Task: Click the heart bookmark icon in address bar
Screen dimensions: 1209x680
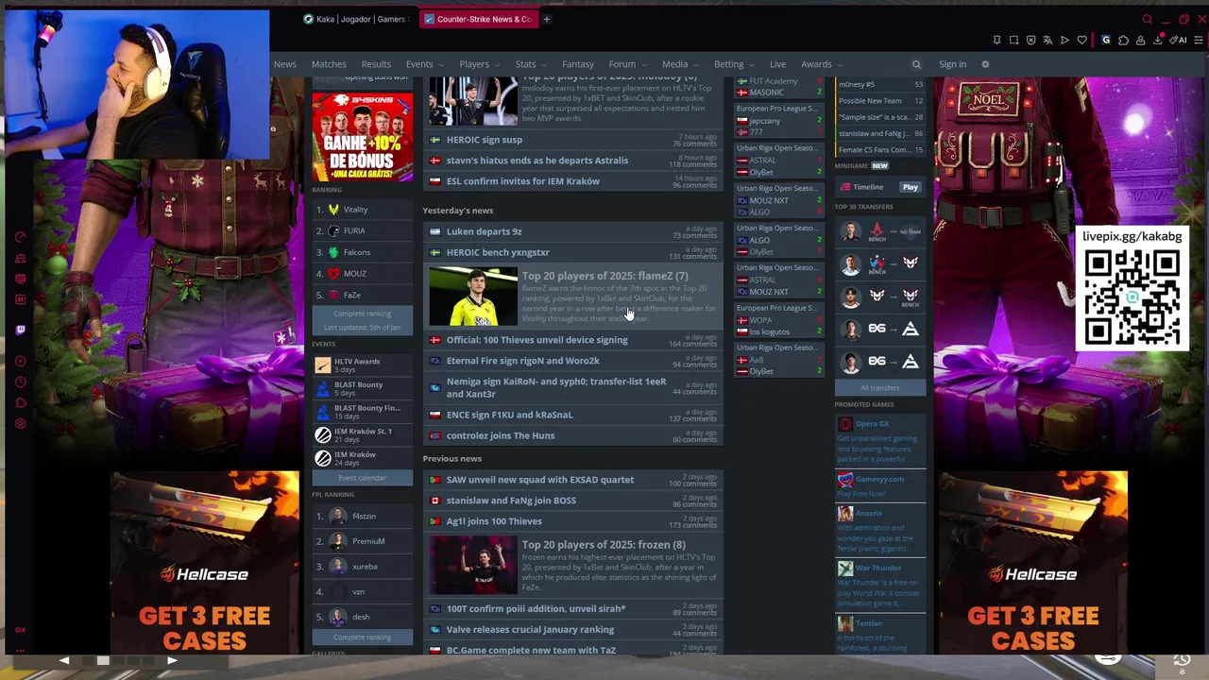Action: click(x=1081, y=40)
